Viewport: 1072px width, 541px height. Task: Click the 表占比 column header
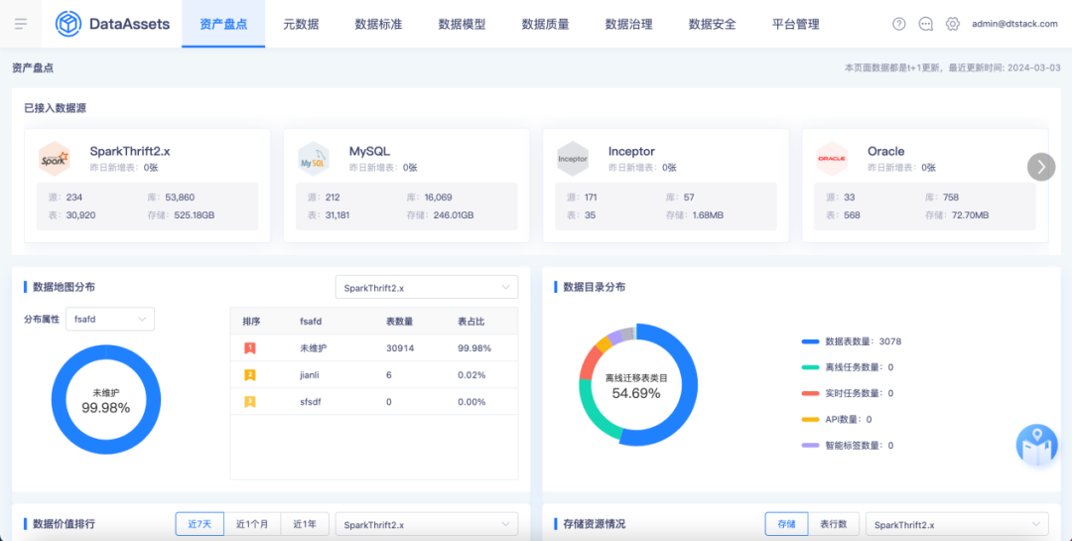pos(471,322)
